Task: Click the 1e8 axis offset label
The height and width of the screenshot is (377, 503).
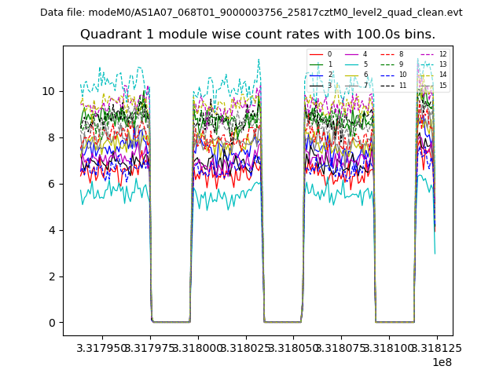Action: tap(440, 362)
